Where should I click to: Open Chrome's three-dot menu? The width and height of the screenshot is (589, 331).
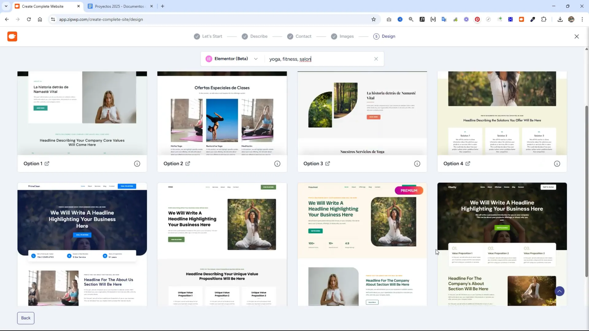(x=582, y=19)
